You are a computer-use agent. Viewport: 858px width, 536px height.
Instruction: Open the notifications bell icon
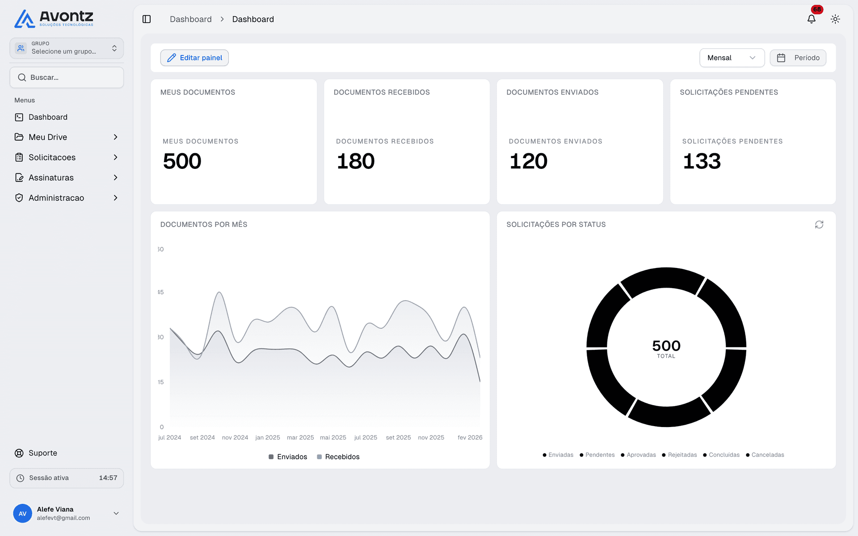click(x=812, y=19)
